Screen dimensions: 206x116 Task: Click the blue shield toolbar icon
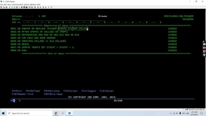24,7
